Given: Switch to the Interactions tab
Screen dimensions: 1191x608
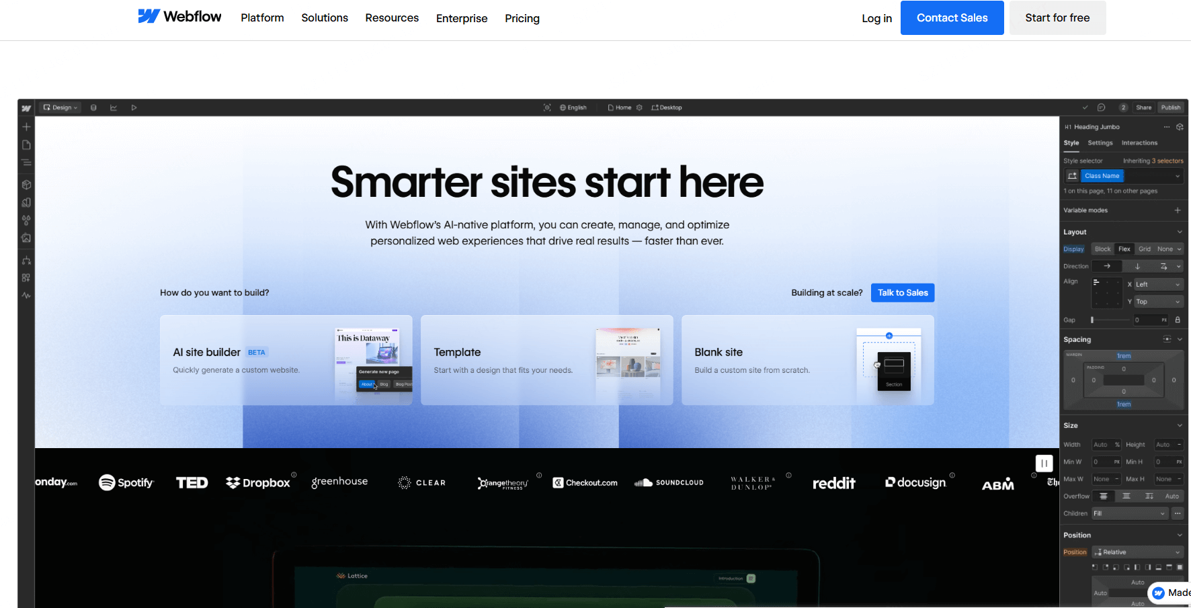Looking at the screenshot, I should pyautogui.click(x=1139, y=143).
